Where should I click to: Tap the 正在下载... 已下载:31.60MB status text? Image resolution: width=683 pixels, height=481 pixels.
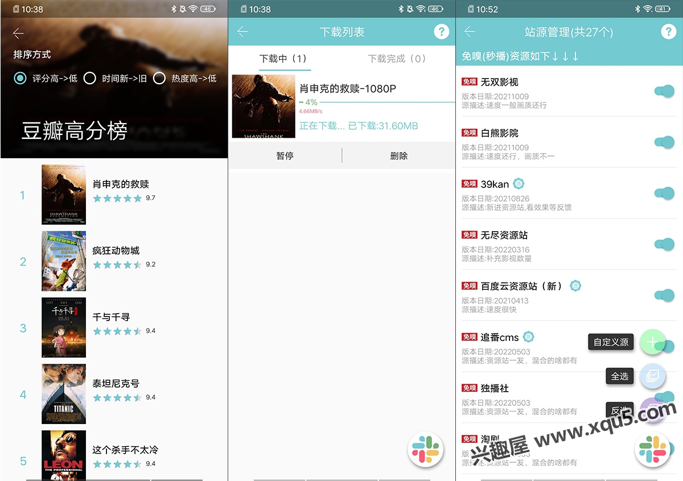point(359,126)
